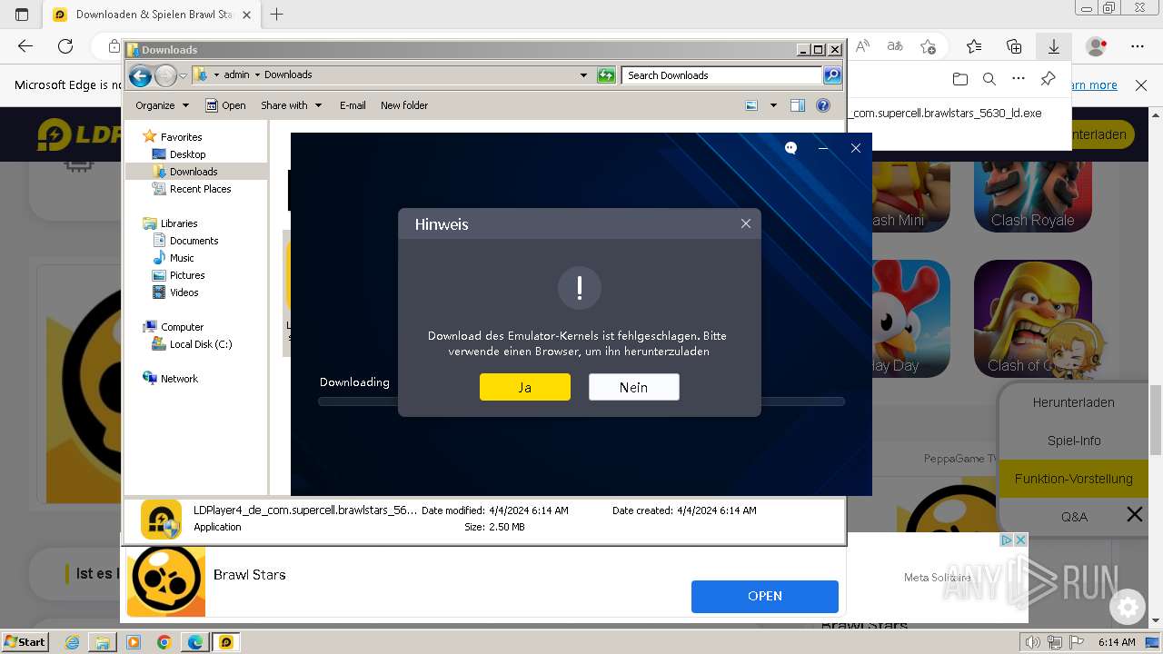Select Libraries in navigation pane

179,223
